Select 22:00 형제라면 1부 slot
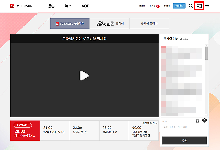This screenshot has width=220, height=150. (x=84, y=131)
